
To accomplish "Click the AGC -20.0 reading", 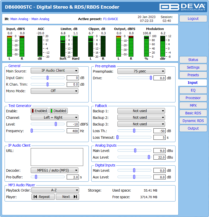I will pyautogui.click(x=40, y=33).
